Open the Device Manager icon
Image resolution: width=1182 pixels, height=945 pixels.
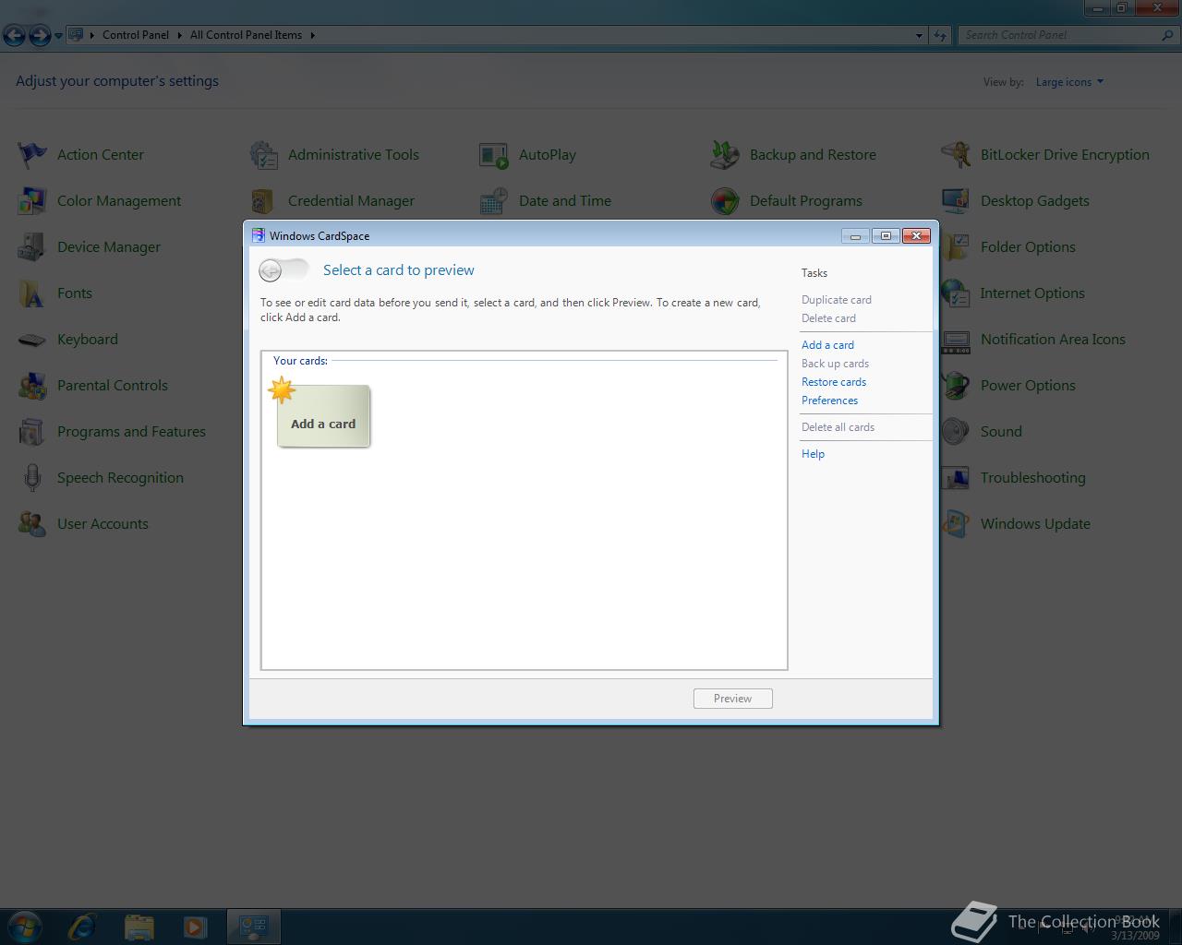[x=32, y=246]
